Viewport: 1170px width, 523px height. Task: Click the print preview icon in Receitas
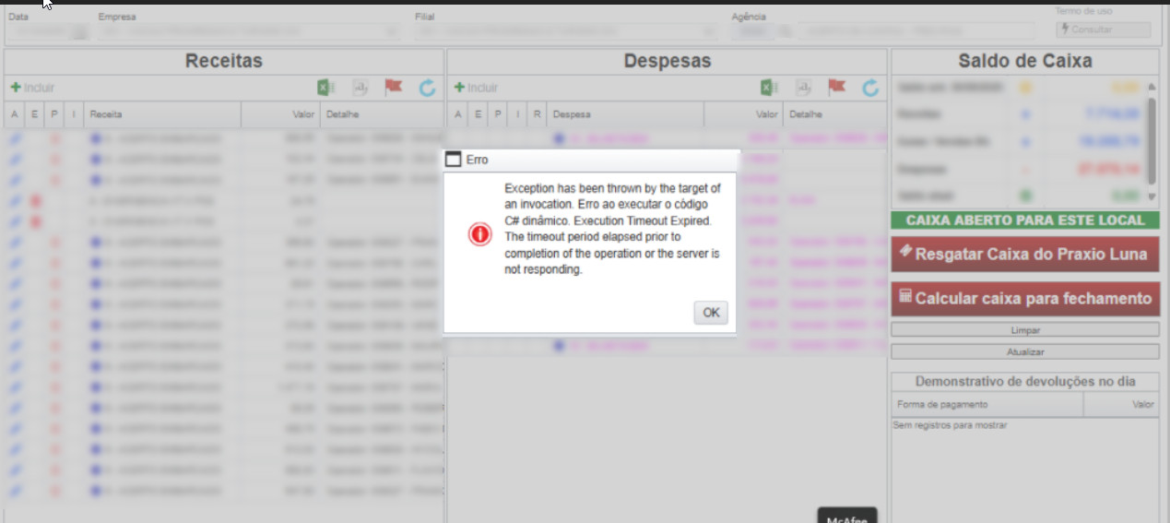click(360, 88)
